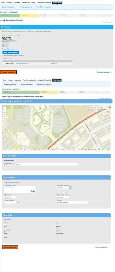115x272 pixels.
Task: Tick the Sewer checkbox
Action: 4,235
